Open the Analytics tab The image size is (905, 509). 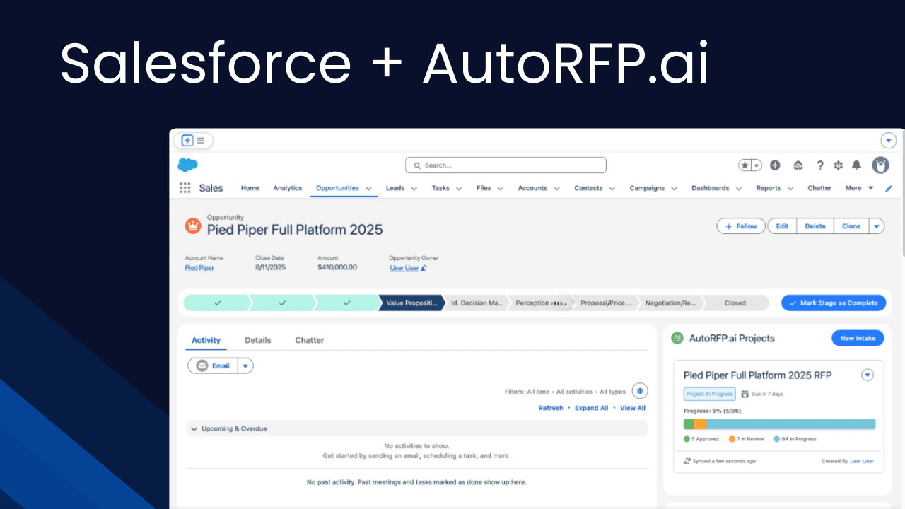(288, 188)
